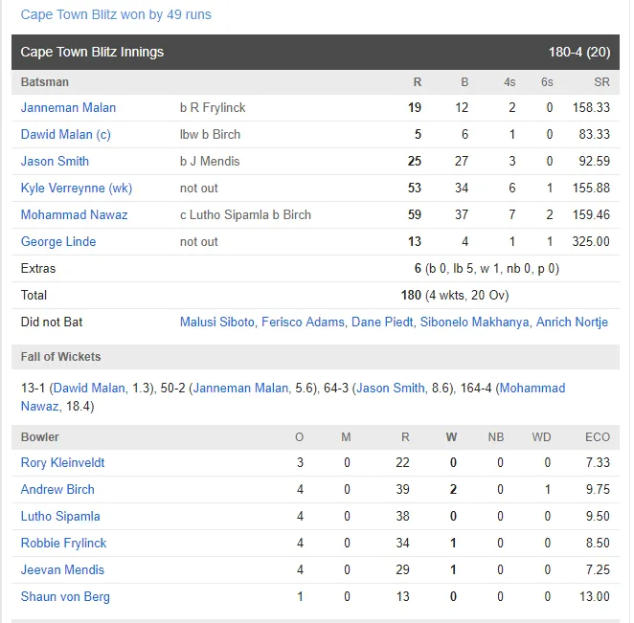Click Cape Town Blitz Innings header bar
The image size is (634, 623).
(315, 52)
